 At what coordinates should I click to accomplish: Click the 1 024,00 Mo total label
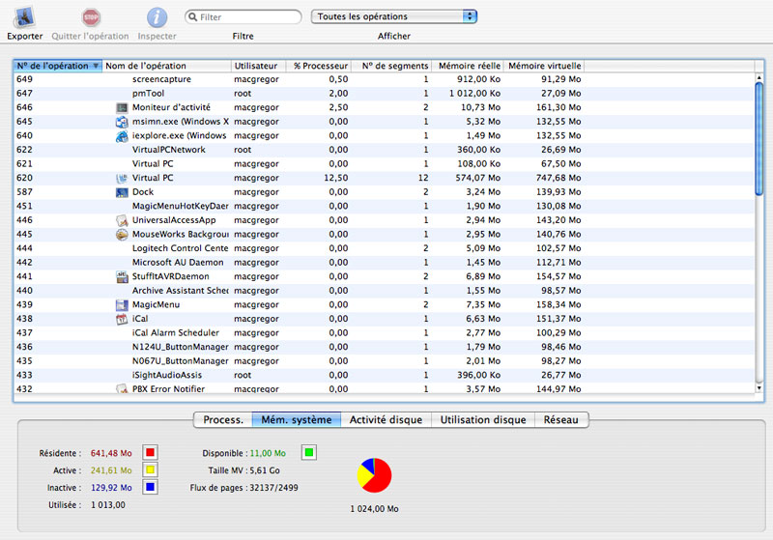click(x=375, y=509)
